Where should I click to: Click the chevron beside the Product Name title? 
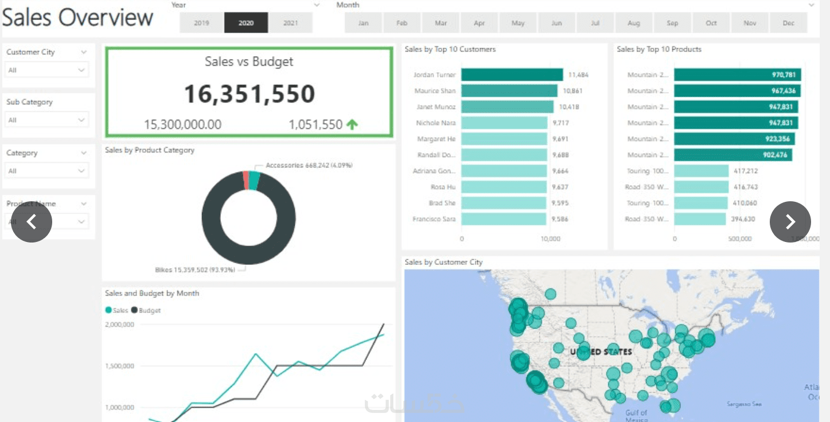84,204
